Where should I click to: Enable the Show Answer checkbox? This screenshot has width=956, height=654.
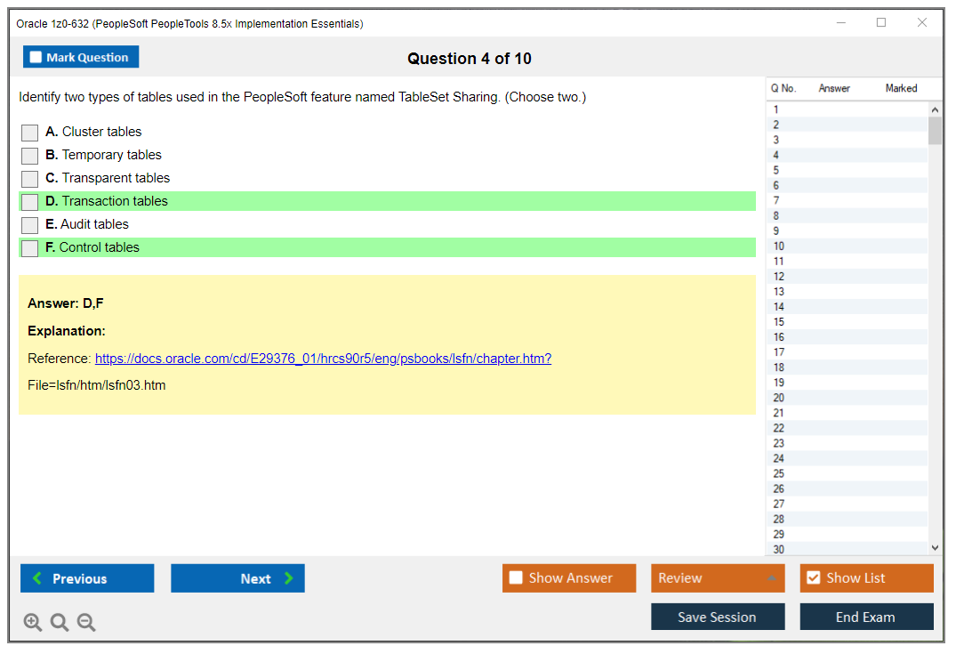(516, 577)
